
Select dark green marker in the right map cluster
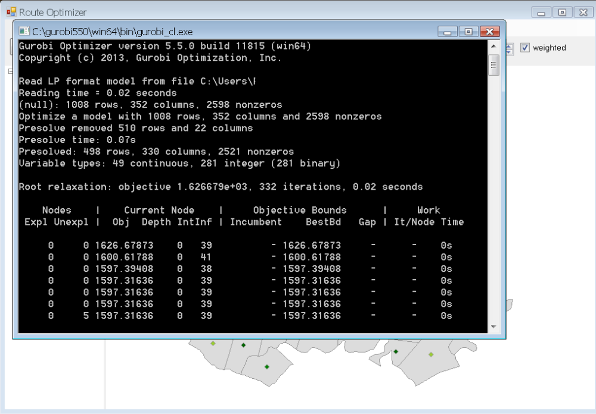tap(396, 351)
